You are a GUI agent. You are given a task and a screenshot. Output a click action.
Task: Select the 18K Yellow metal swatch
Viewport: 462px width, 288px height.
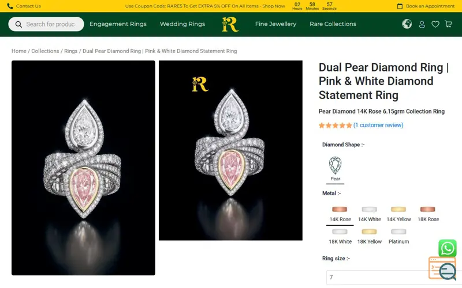click(x=369, y=236)
